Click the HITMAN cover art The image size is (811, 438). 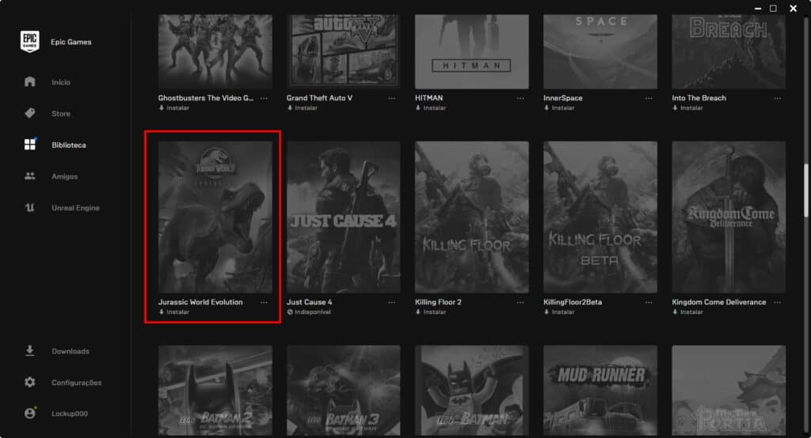(472, 51)
